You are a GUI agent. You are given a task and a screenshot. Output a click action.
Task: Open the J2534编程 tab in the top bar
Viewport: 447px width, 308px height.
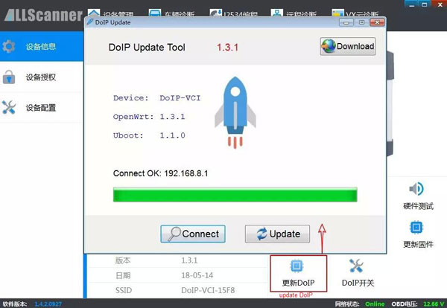click(234, 13)
